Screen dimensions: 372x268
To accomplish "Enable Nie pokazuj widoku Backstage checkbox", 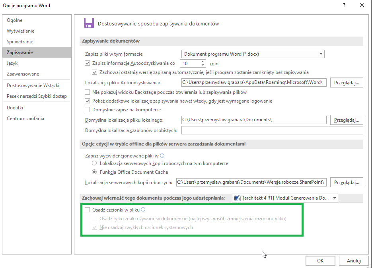I will coord(87,92).
